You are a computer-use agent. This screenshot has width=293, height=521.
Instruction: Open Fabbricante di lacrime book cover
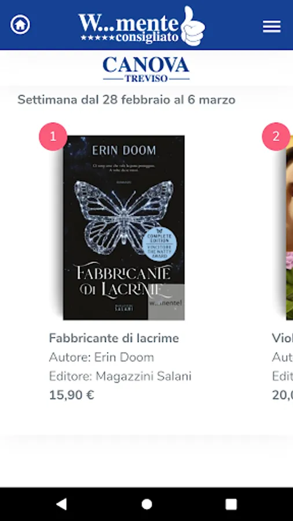pyautogui.click(x=123, y=228)
